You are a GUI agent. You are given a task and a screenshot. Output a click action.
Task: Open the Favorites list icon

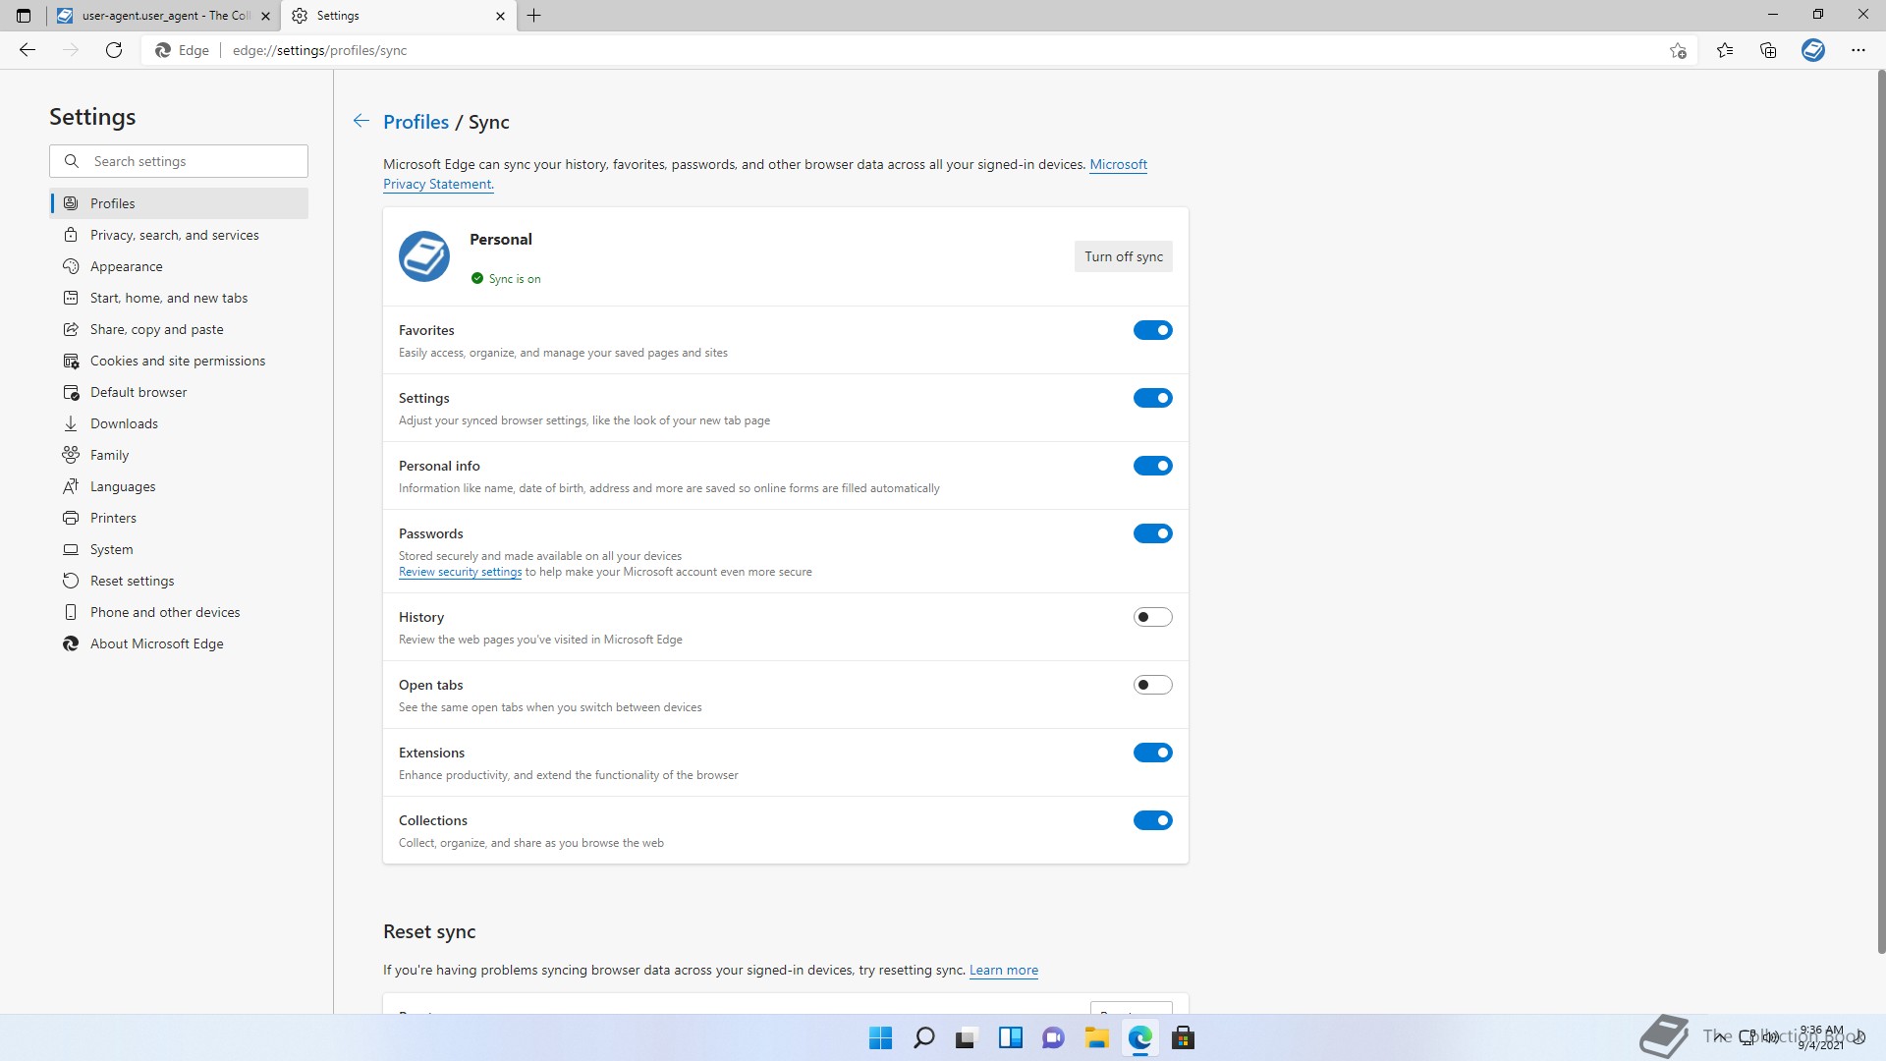(x=1725, y=50)
